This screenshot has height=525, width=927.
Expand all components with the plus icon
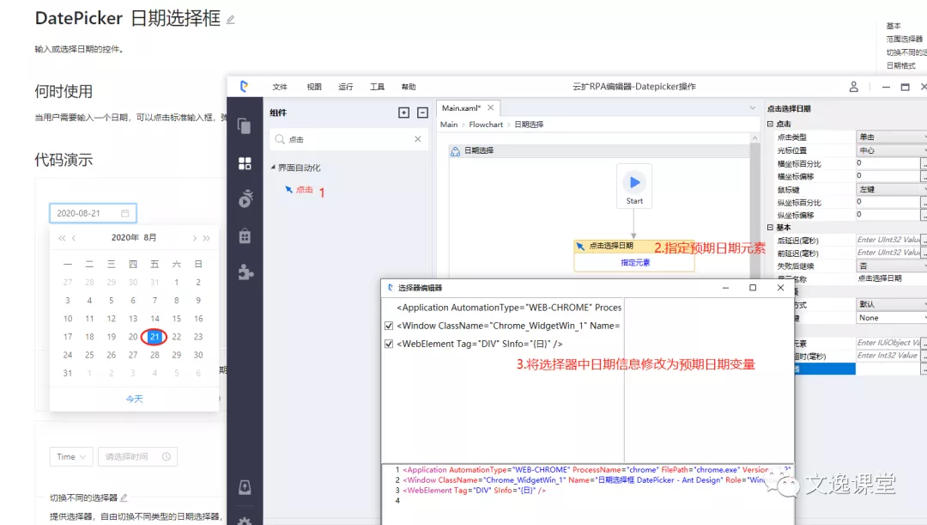[x=403, y=113]
